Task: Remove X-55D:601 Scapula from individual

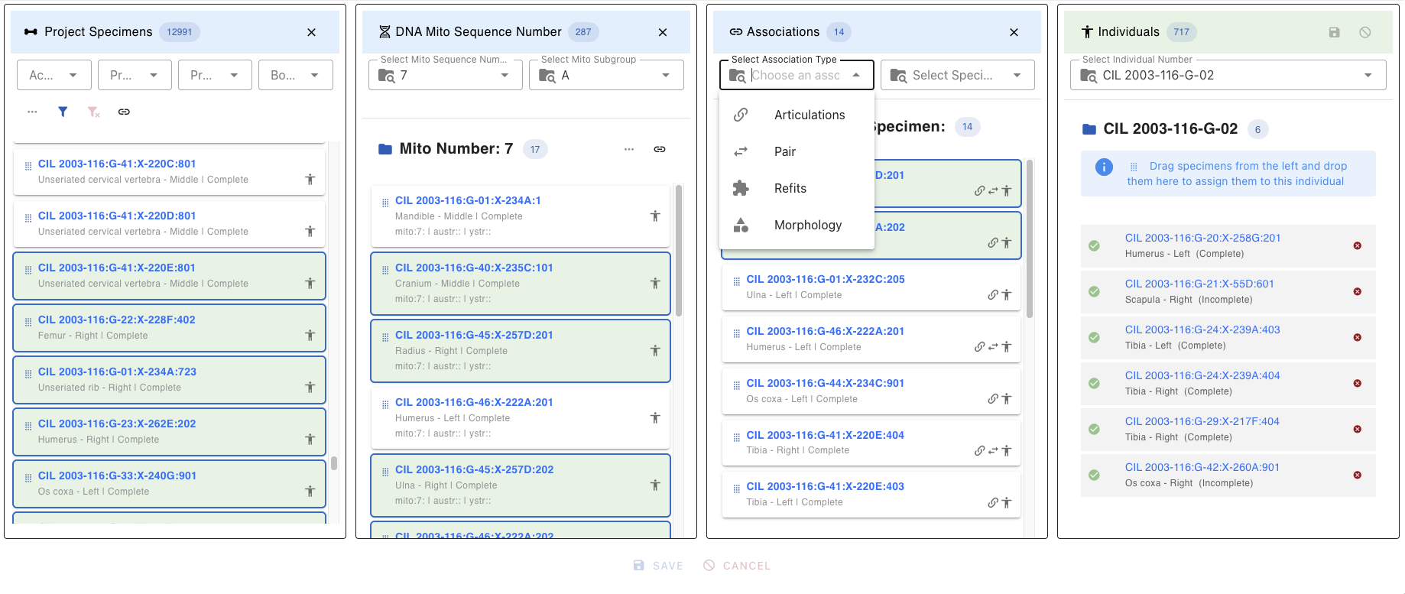Action: pos(1358,291)
